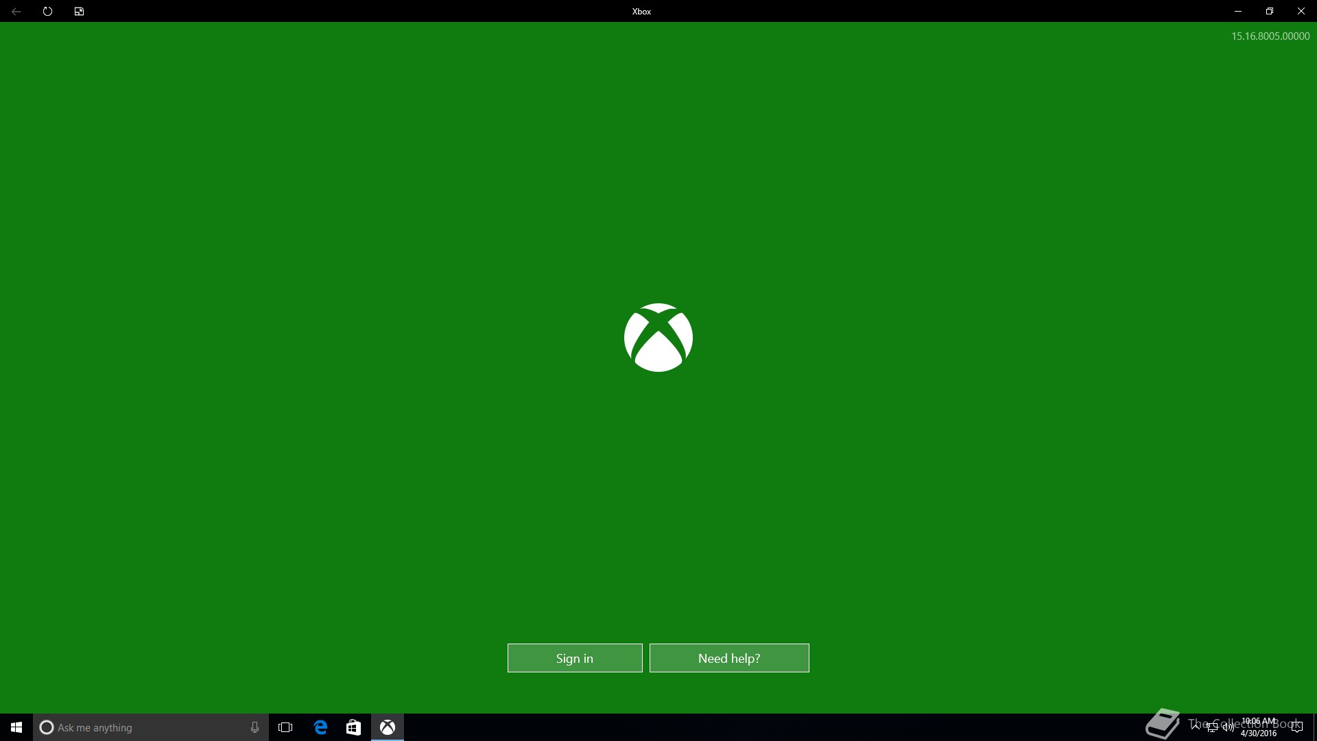1317x741 pixels.
Task: Show hidden system tray icons
Action: (x=1196, y=727)
